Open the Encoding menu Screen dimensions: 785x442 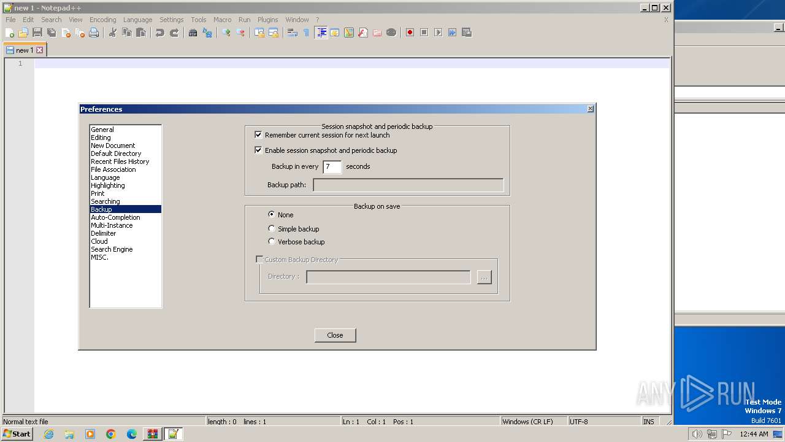[102, 20]
